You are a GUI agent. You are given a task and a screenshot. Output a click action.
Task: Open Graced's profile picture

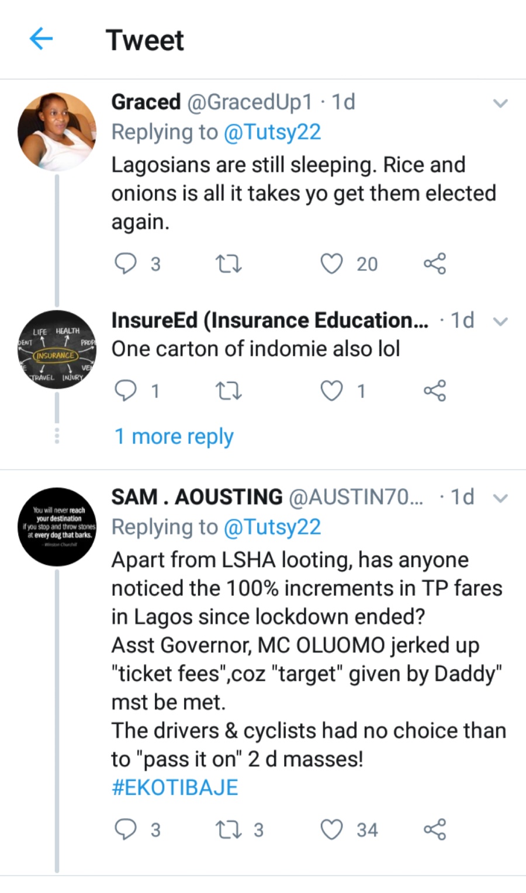pos(57,131)
